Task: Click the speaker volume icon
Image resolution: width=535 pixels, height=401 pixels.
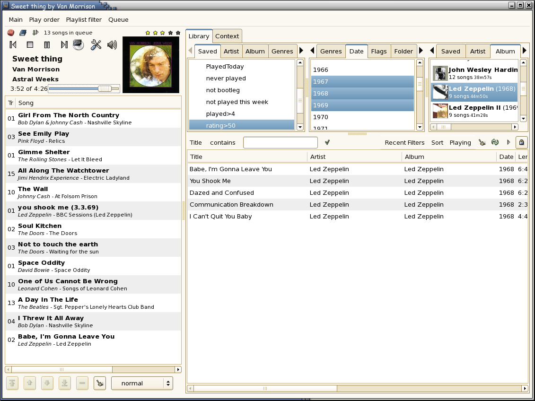Action: pos(112,45)
